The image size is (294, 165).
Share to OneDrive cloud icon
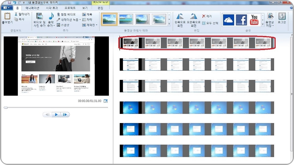tap(228, 20)
